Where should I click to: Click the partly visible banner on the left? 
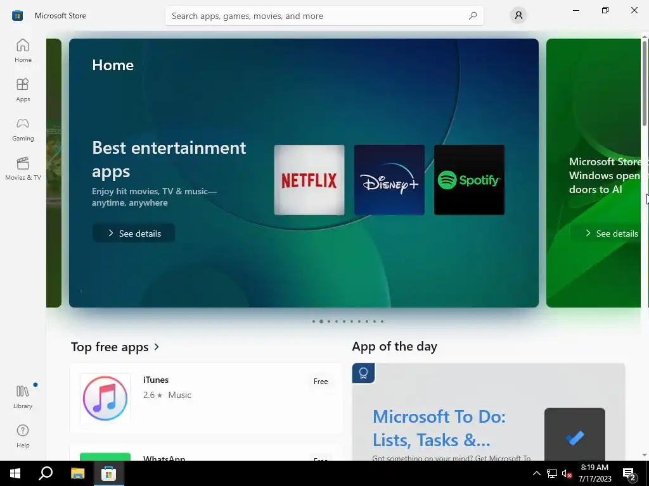click(x=54, y=173)
